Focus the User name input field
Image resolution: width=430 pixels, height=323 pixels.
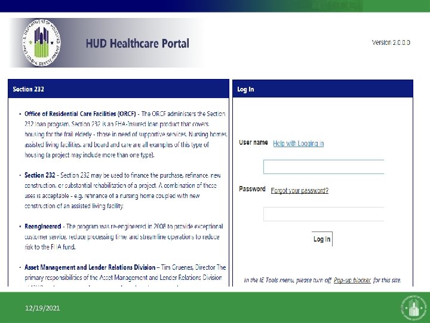pos(324,167)
